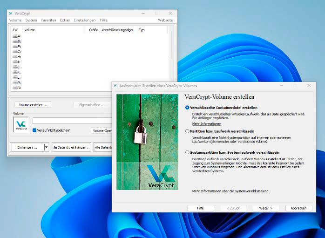
Task: Select drive B: icon in VeraCrypt list
Action: pos(15,41)
